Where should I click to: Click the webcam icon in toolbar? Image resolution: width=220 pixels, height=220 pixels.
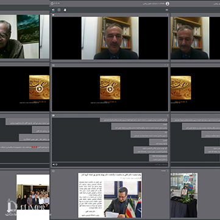point(59,10)
